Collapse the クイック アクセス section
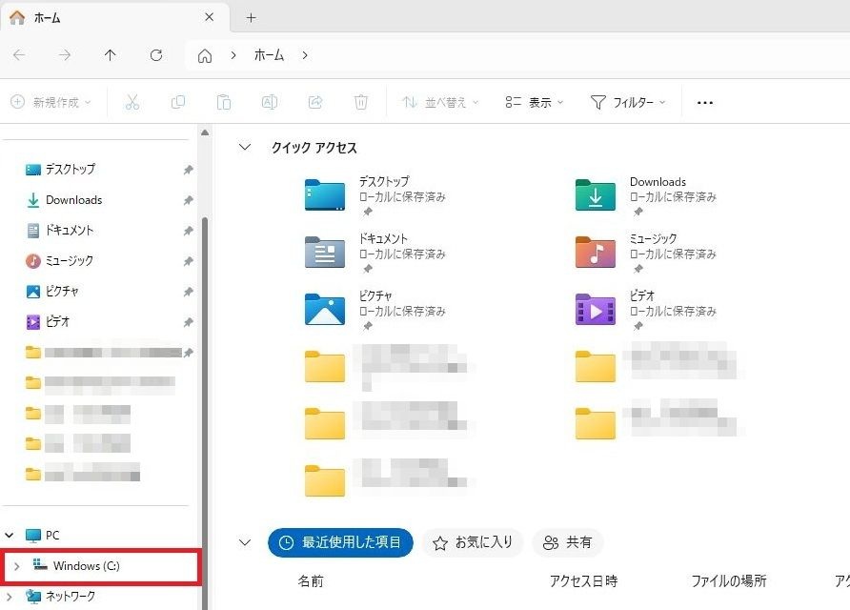The height and width of the screenshot is (610, 850). pyautogui.click(x=245, y=148)
